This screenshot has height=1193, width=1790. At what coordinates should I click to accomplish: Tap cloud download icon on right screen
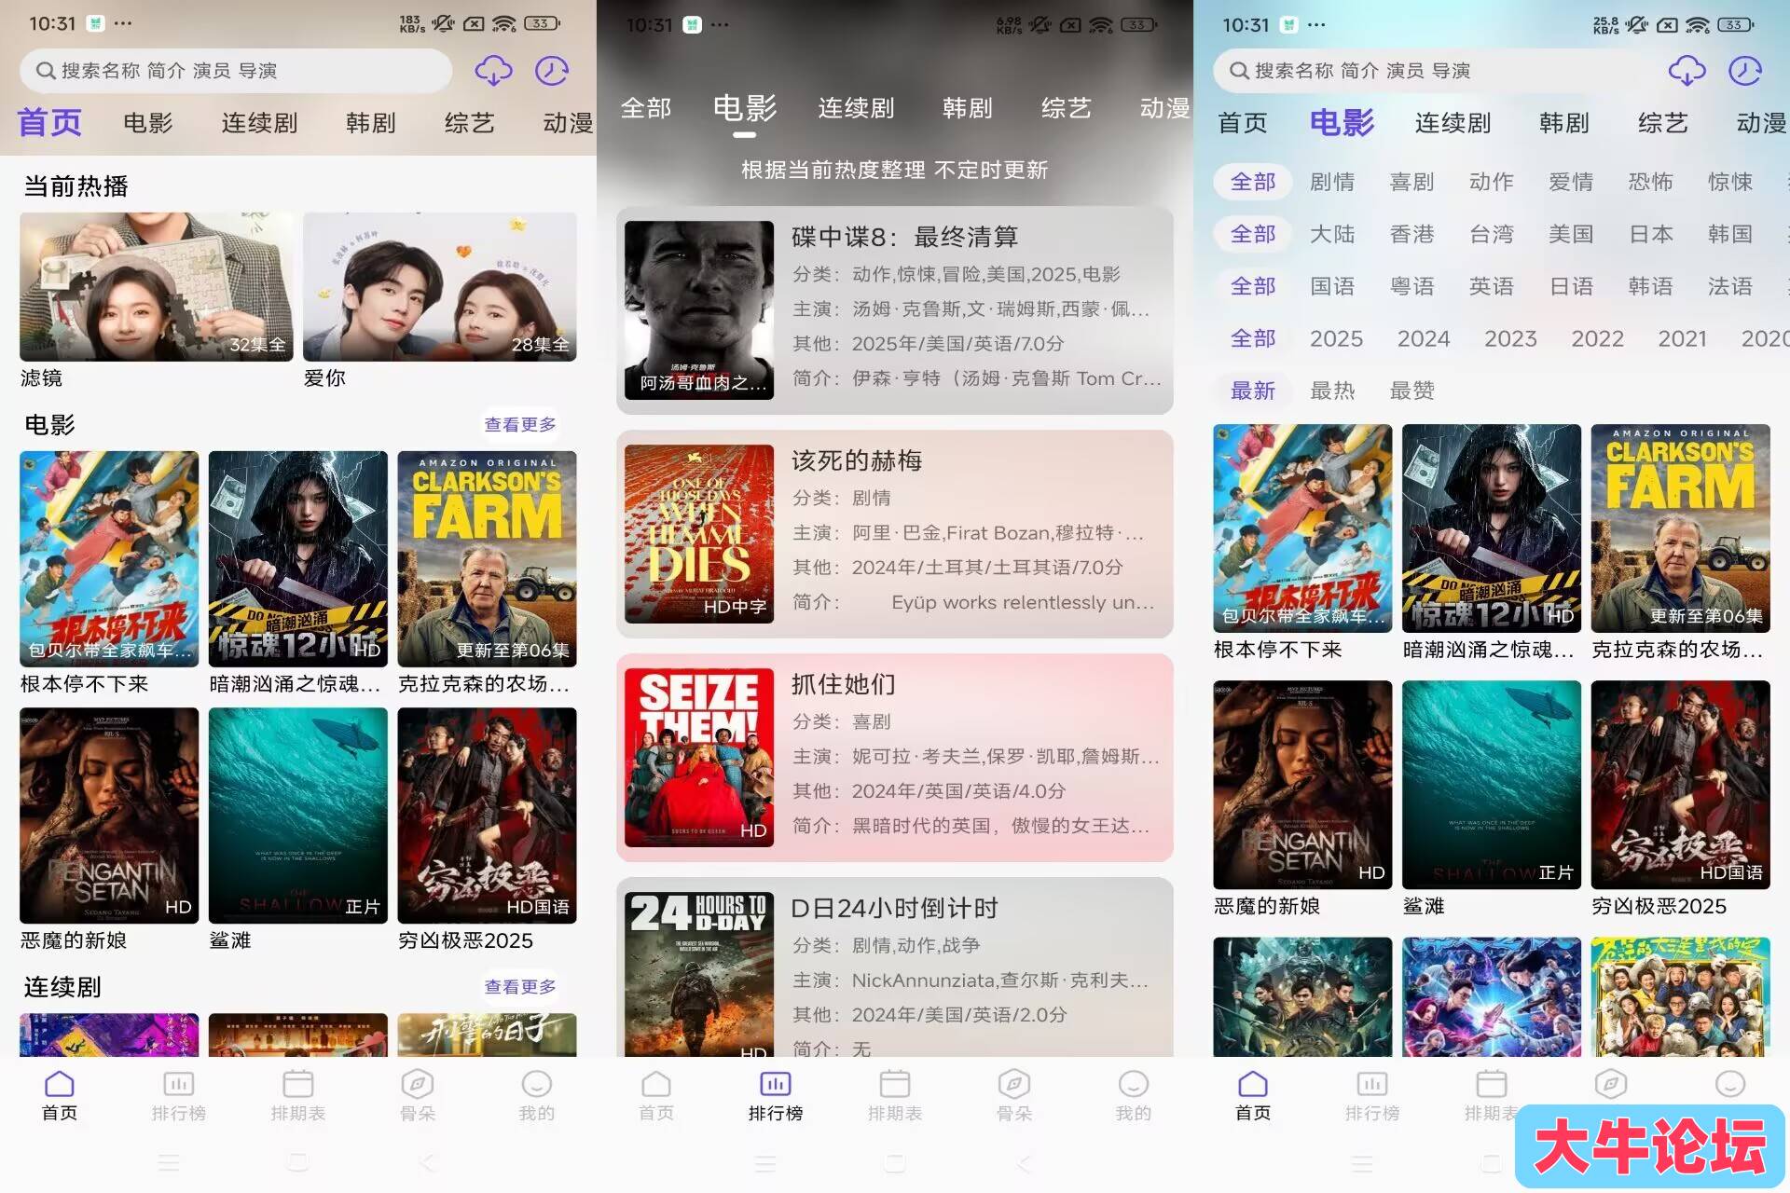(x=1687, y=71)
